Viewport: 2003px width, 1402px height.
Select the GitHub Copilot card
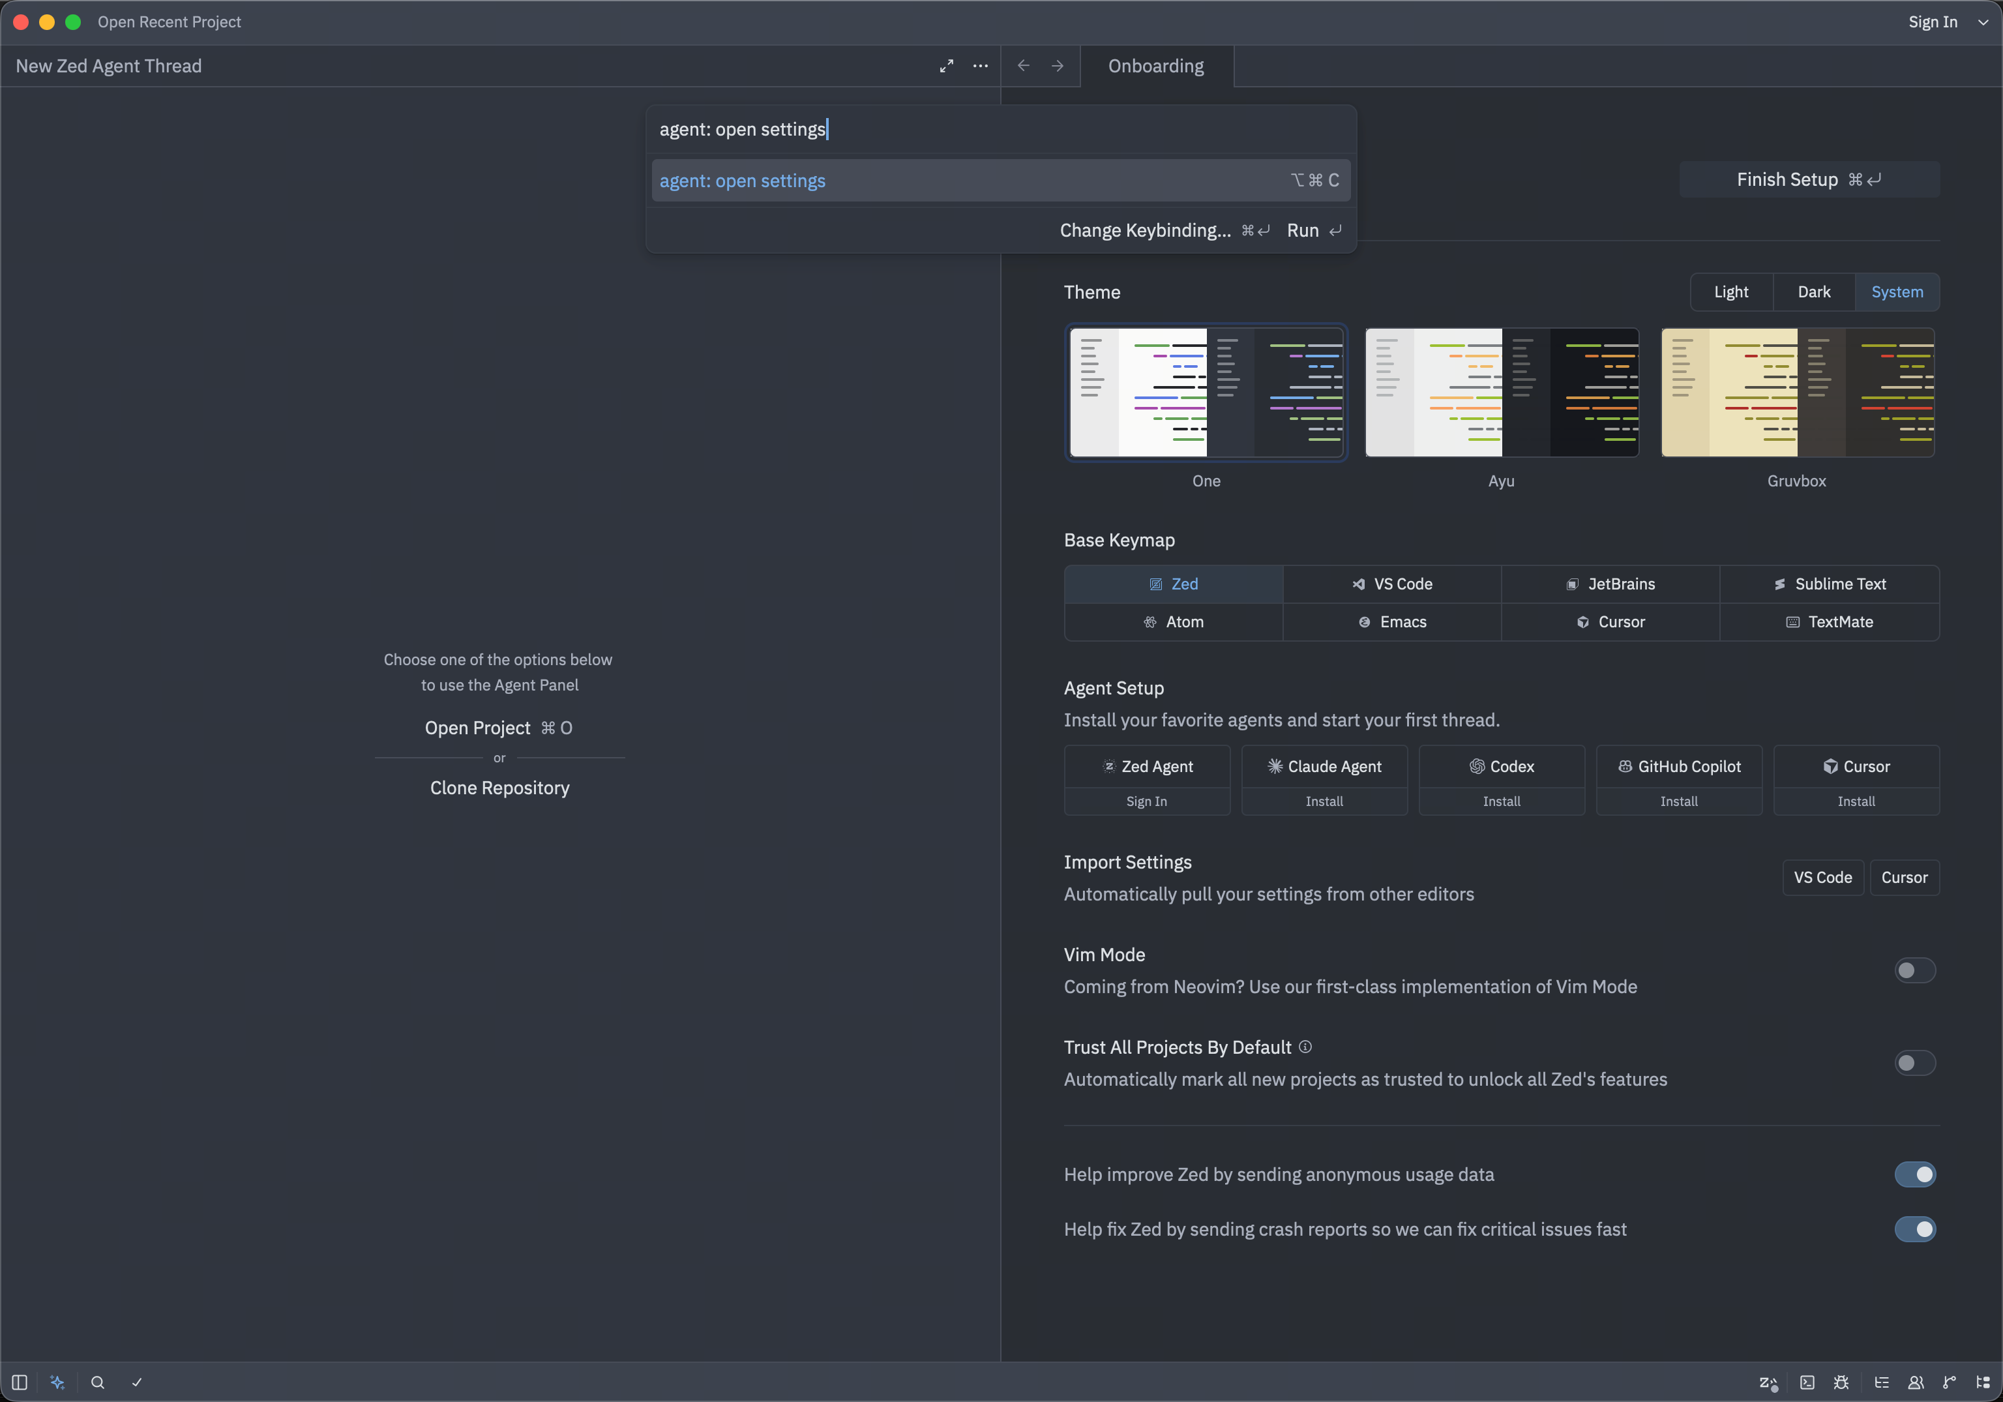pyautogui.click(x=1678, y=766)
